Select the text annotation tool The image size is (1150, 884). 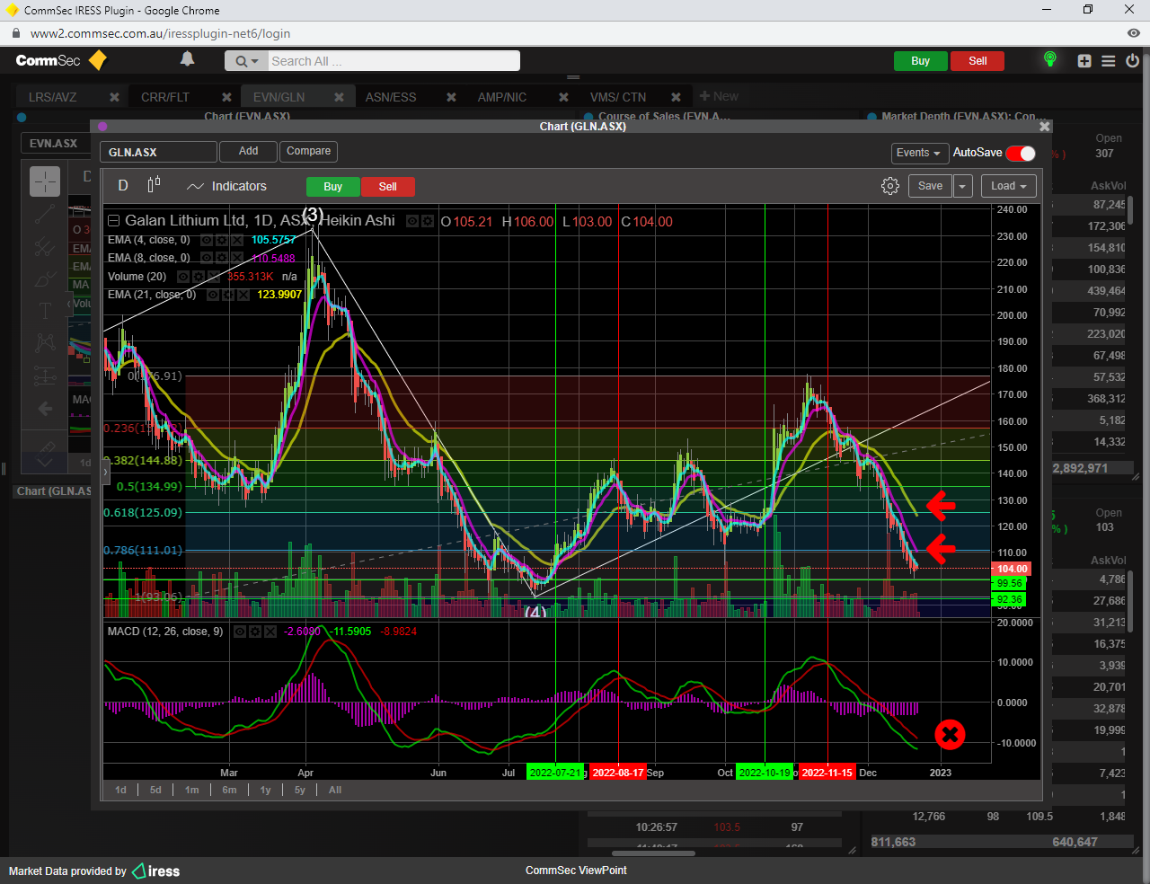tap(45, 311)
